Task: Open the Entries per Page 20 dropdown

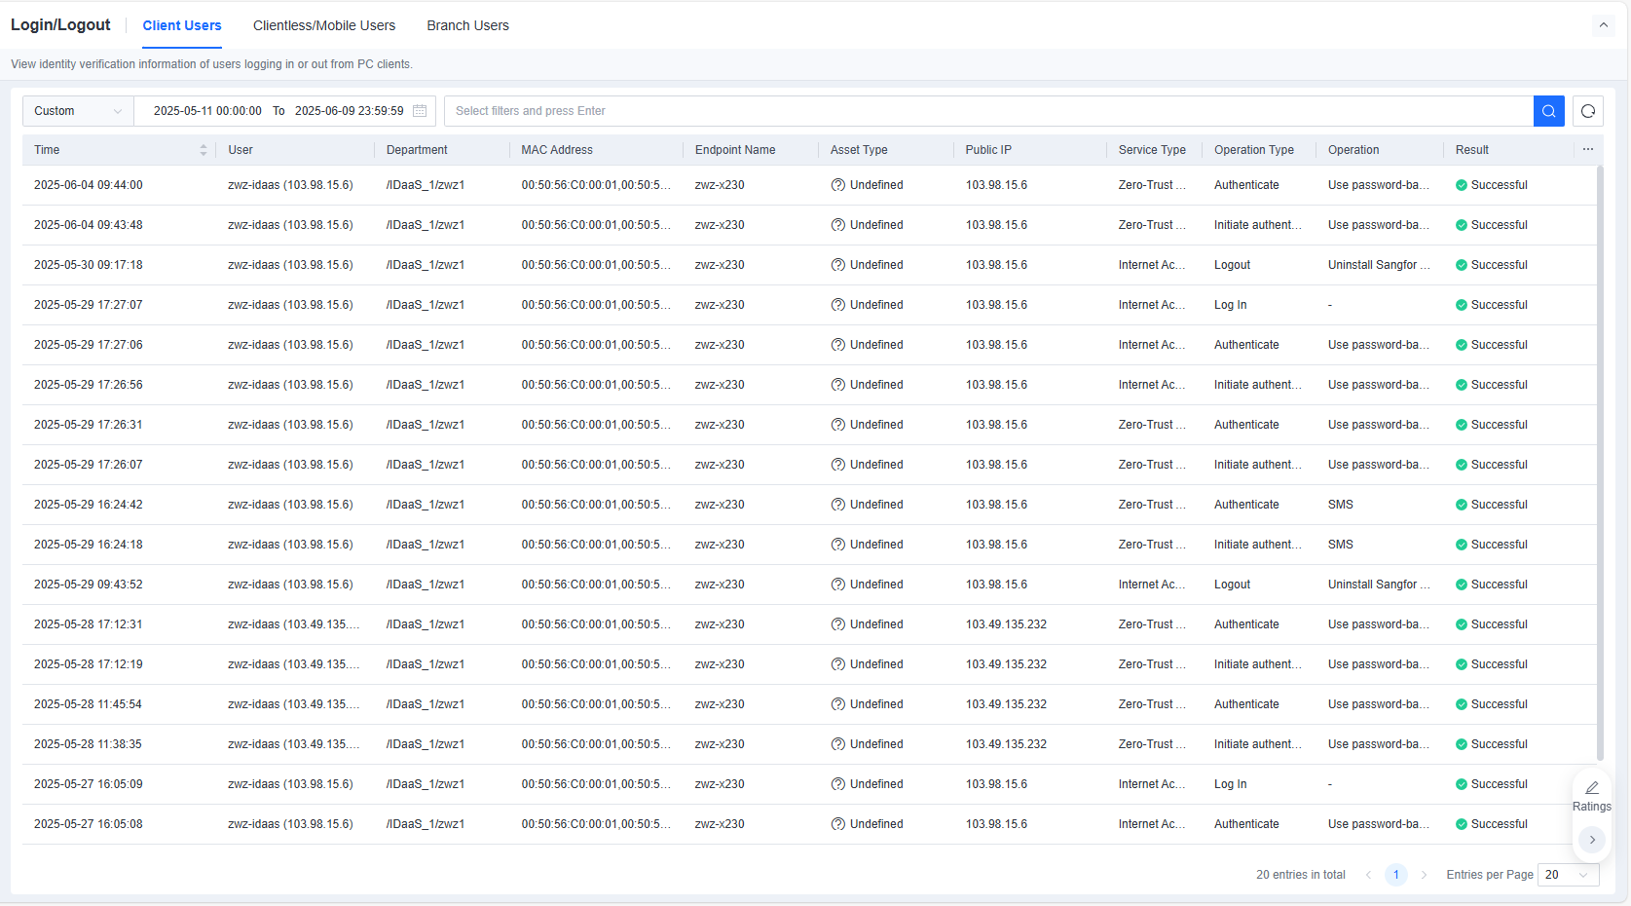Action: 1568,875
